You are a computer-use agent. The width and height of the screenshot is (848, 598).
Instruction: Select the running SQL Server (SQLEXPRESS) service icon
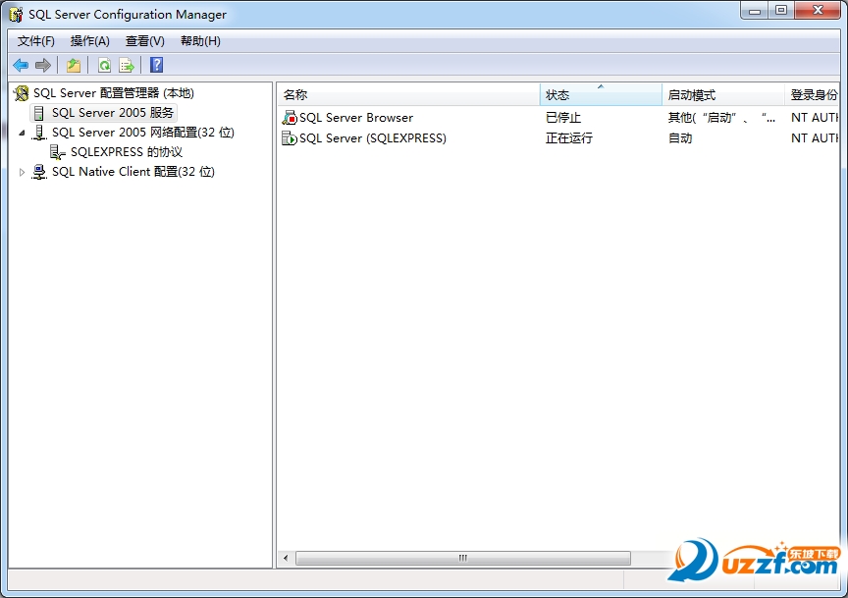290,138
